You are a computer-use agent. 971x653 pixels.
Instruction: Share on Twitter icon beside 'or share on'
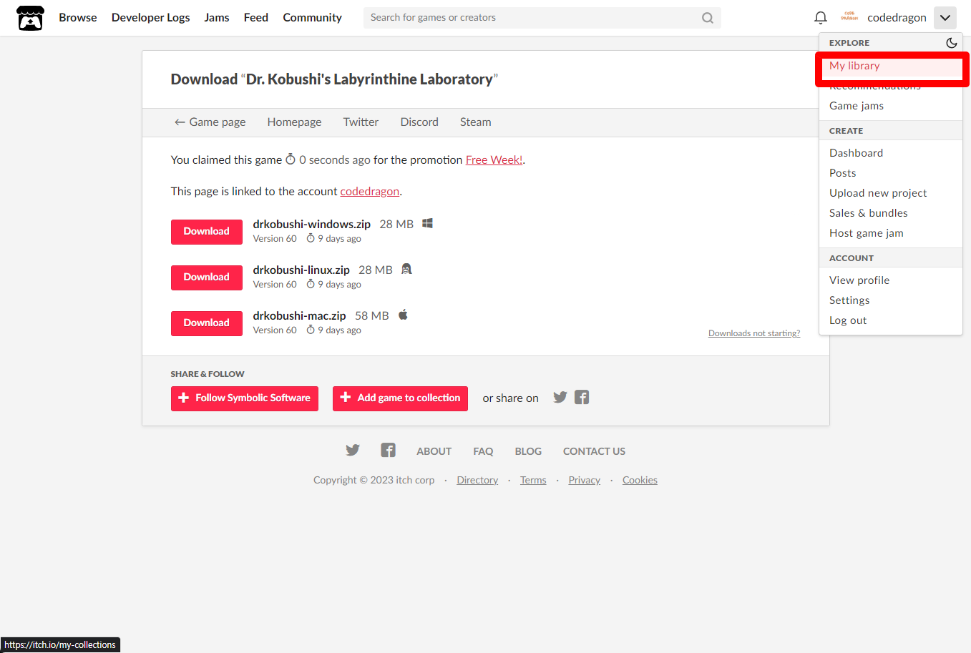[x=560, y=398]
